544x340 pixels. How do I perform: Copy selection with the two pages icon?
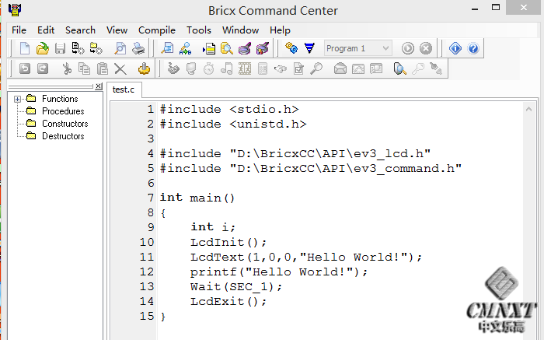[84, 68]
